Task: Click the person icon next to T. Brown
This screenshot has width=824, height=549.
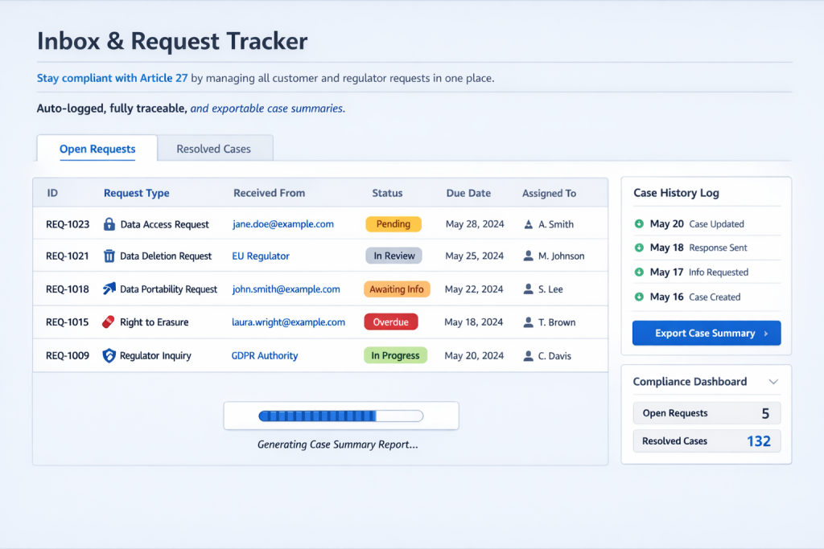Action: click(x=528, y=322)
